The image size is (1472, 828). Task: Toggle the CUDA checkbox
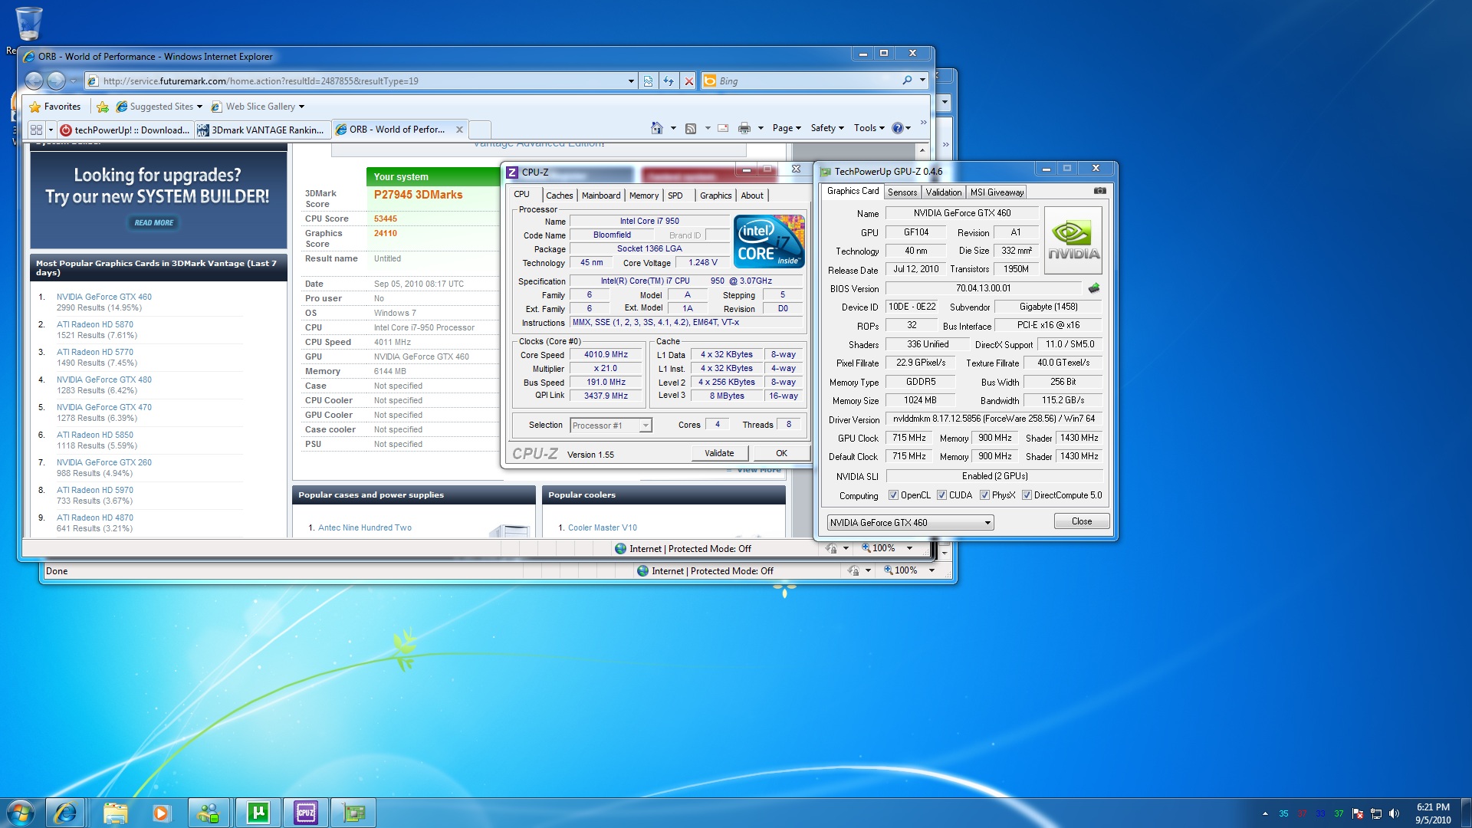(x=941, y=495)
